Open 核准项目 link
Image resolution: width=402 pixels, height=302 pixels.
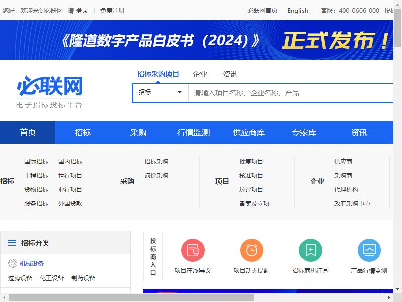coord(251,175)
